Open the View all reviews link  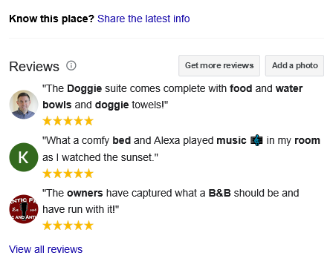[x=45, y=249]
